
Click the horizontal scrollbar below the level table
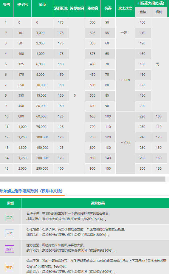coord(83,179)
